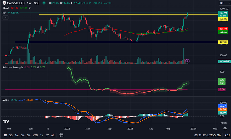Click the CARYSIL LTD · 1W · NSE title
Viewport: 231px width, 139px height.
[23, 3]
